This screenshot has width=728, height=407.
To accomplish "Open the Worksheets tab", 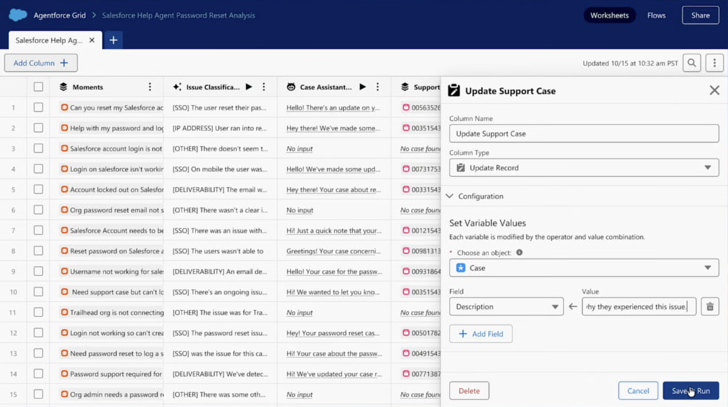I will [x=609, y=15].
